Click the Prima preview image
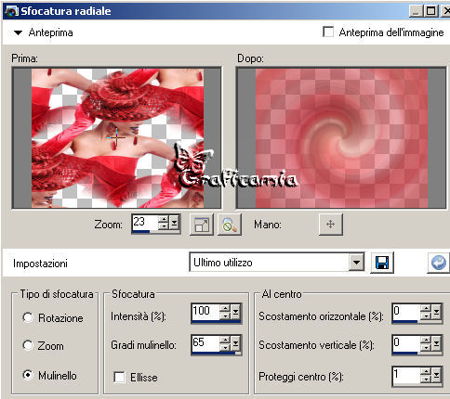Image resolution: width=450 pixels, height=399 pixels. click(x=117, y=138)
